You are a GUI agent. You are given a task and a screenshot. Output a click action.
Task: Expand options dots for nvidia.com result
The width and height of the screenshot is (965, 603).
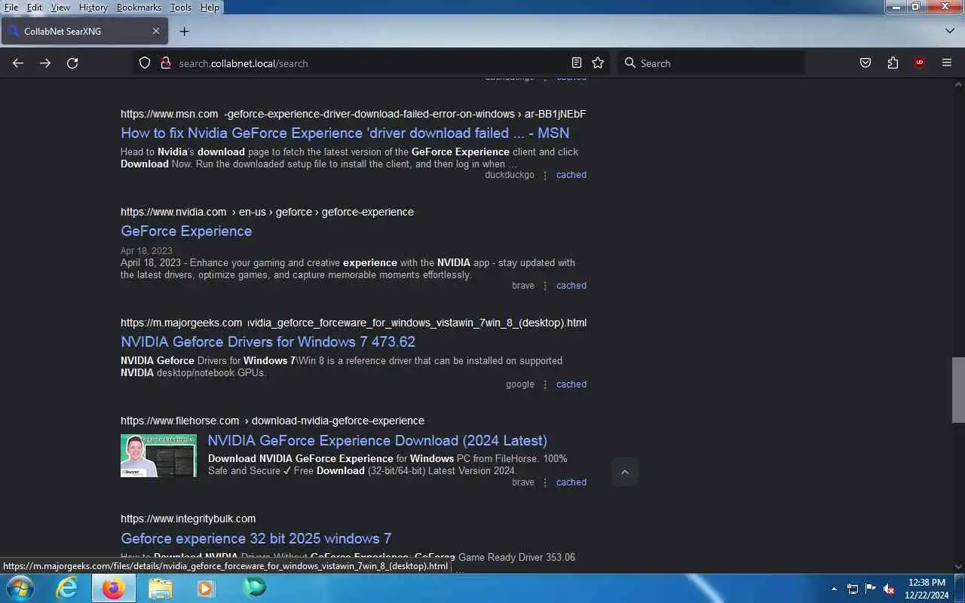click(x=545, y=286)
